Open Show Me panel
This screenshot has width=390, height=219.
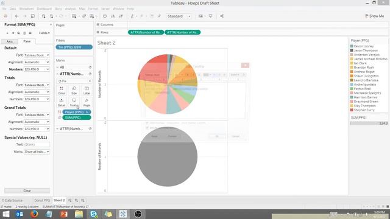click(374, 16)
